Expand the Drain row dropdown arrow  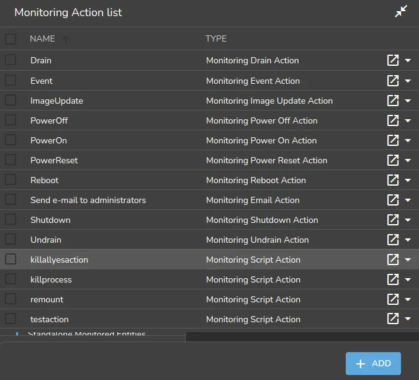pos(408,60)
